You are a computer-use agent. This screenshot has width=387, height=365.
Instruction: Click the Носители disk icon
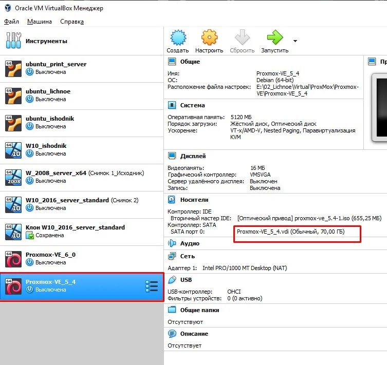[x=172, y=199]
